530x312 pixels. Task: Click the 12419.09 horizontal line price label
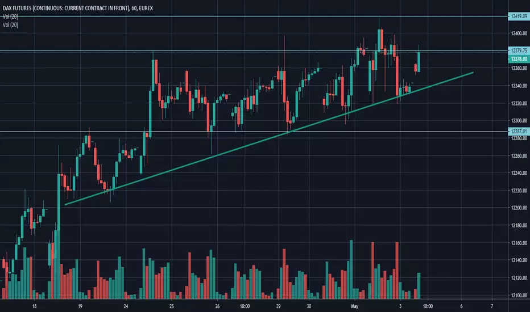coord(519,16)
